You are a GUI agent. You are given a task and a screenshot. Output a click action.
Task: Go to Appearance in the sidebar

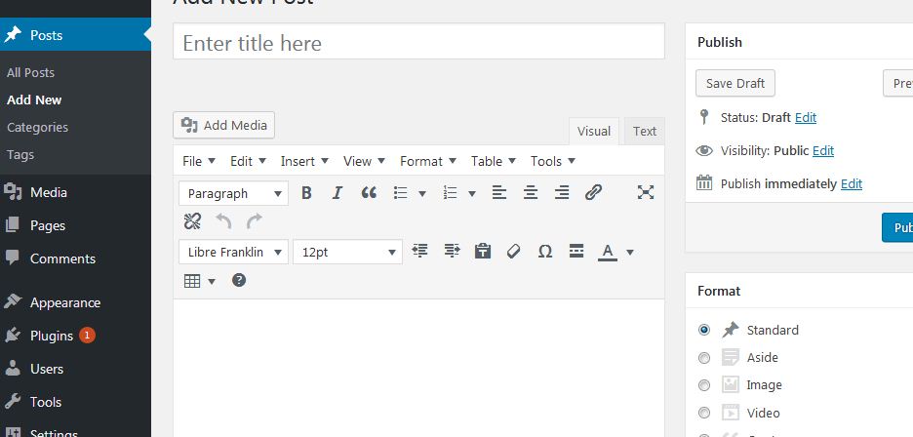[x=65, y=303]
